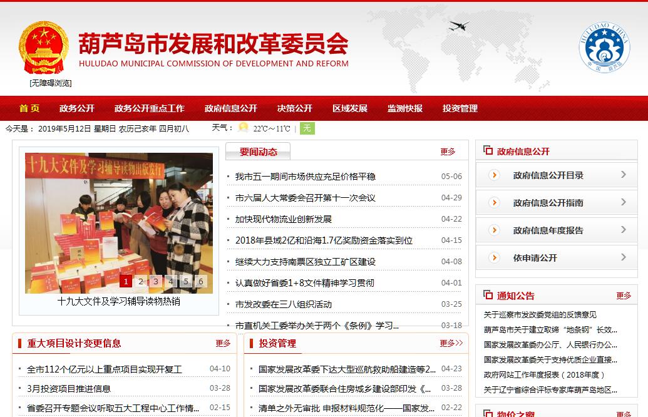
Task: Show slide 6 in the carousel
Action: tap(201, 282)
